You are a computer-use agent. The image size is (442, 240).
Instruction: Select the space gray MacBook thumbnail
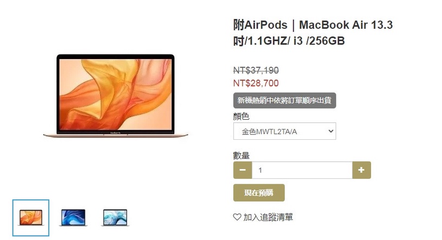point(73,218)
